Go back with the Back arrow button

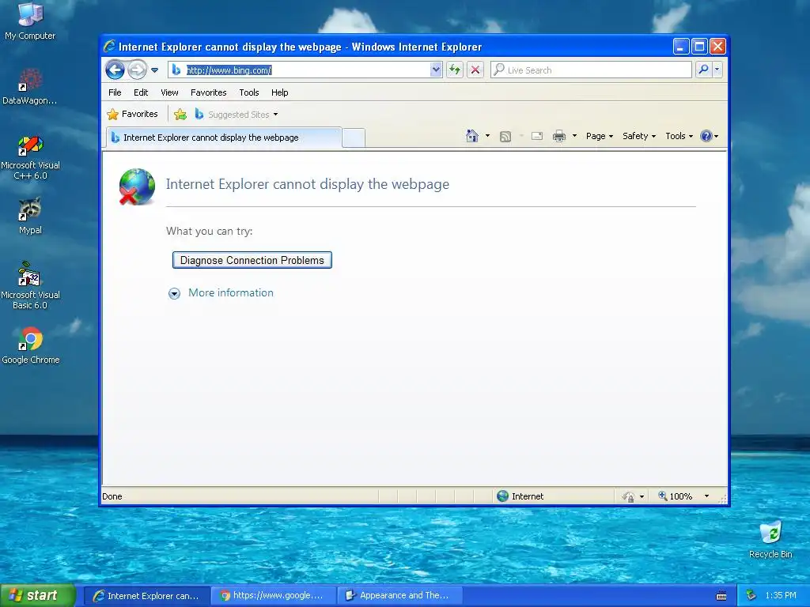pos(115,70)
